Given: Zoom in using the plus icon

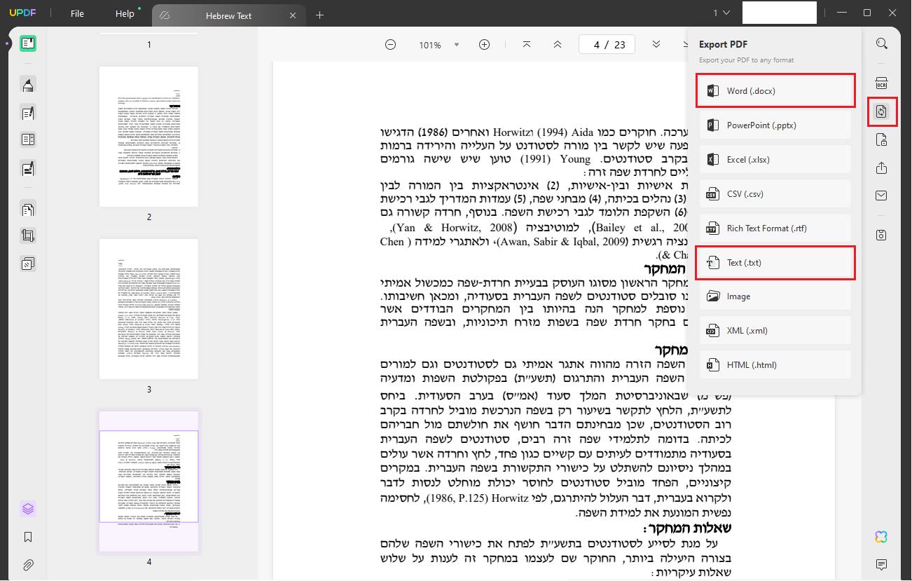Looking at the screenshot, I should 484,44.
